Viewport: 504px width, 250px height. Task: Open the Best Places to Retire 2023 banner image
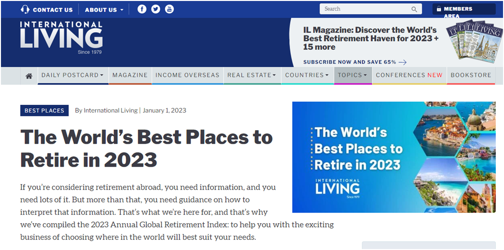tap(394, 157)
